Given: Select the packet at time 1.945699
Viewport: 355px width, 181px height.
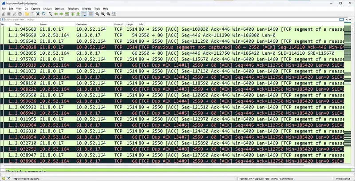Looking at the screenshot, I should [x=172, y=35].
